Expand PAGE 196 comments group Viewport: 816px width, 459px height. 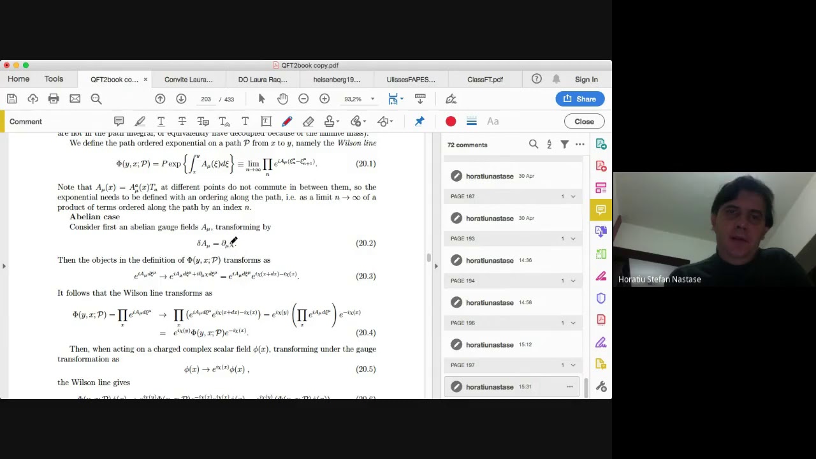(572, 323)
